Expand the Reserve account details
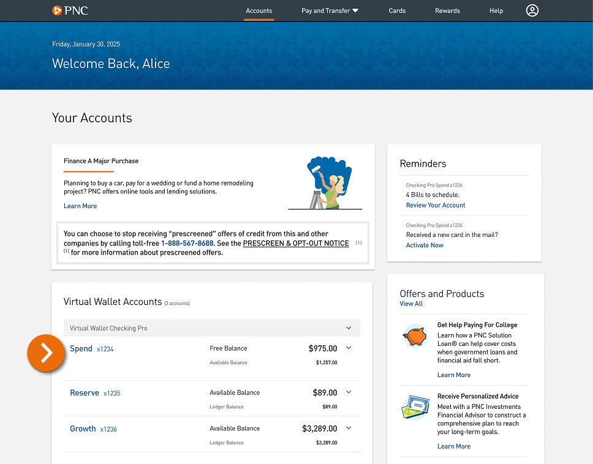 point(349,392)
